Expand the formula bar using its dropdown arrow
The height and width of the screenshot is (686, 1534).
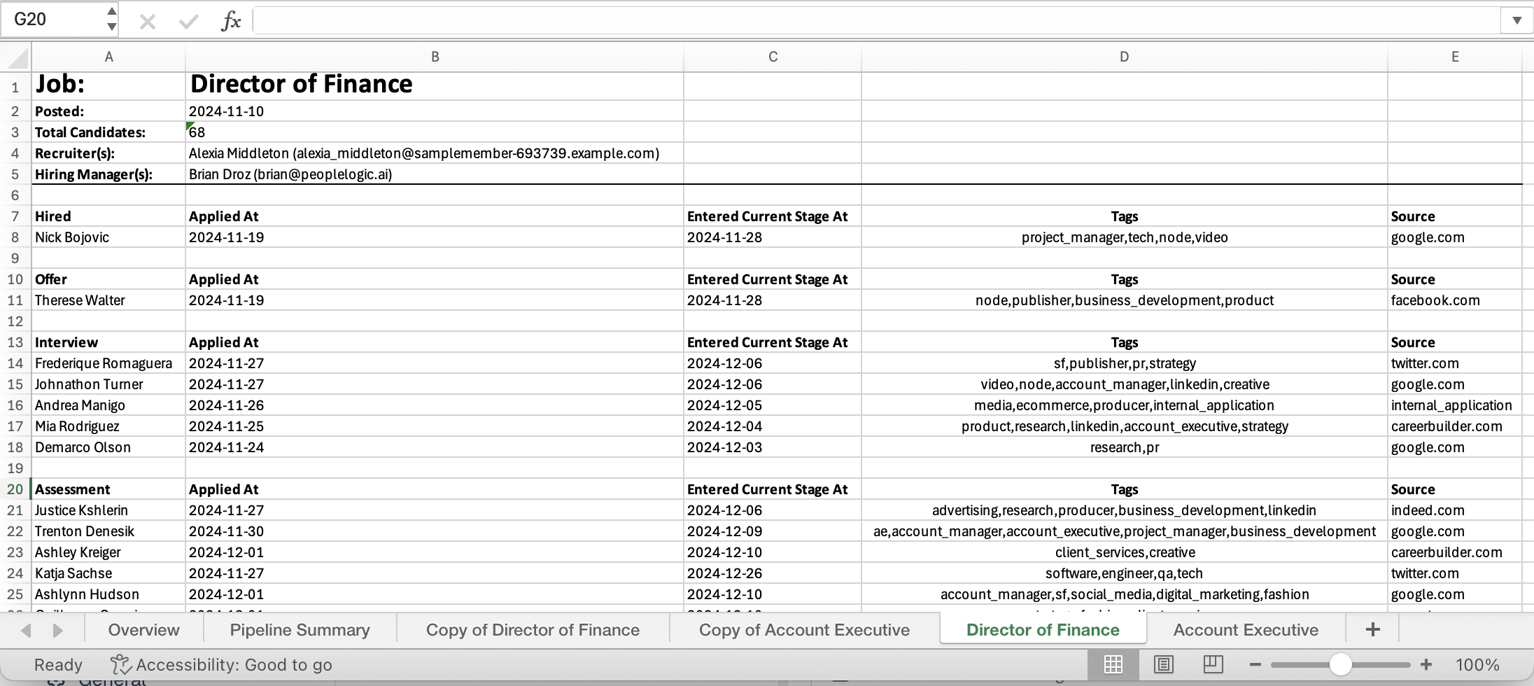[x=1517, y=20]
